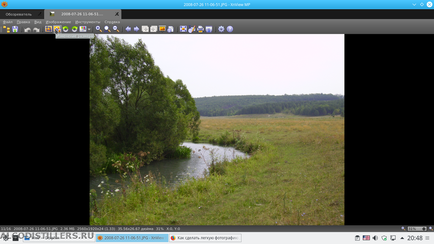
Task: Show image properties info icon
Action: (x=171, y=29)
